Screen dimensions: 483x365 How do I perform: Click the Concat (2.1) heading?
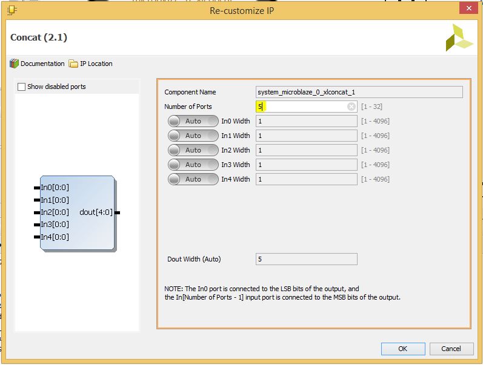point(39,38)
